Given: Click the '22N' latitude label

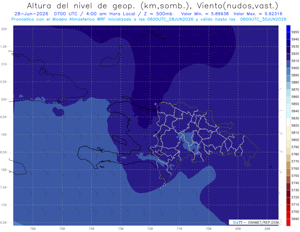Looking at the screenshot, I should 4,29.
